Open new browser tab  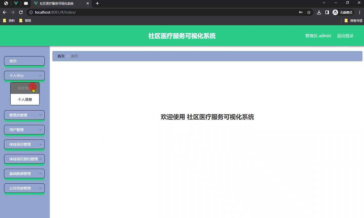(97, 3)
